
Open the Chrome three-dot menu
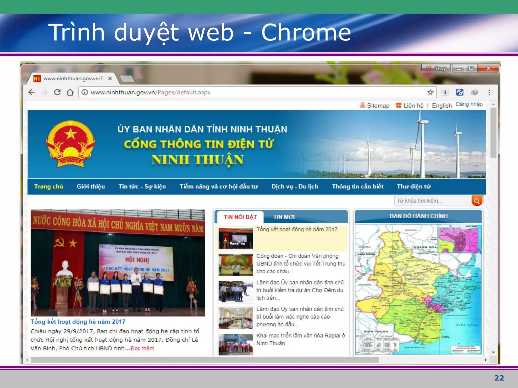point(489,92)
